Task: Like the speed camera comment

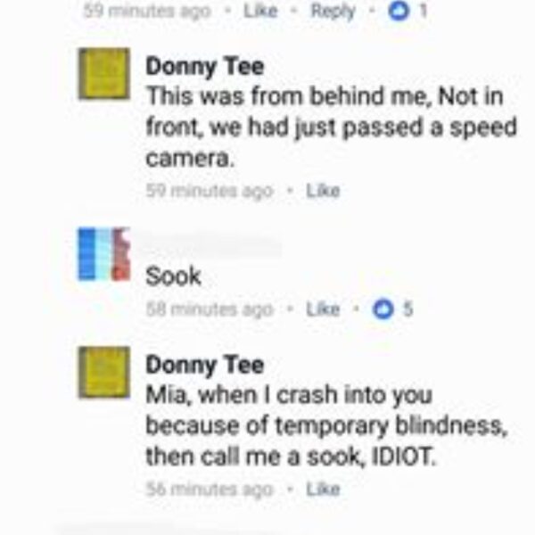Action: pos(323,191)
